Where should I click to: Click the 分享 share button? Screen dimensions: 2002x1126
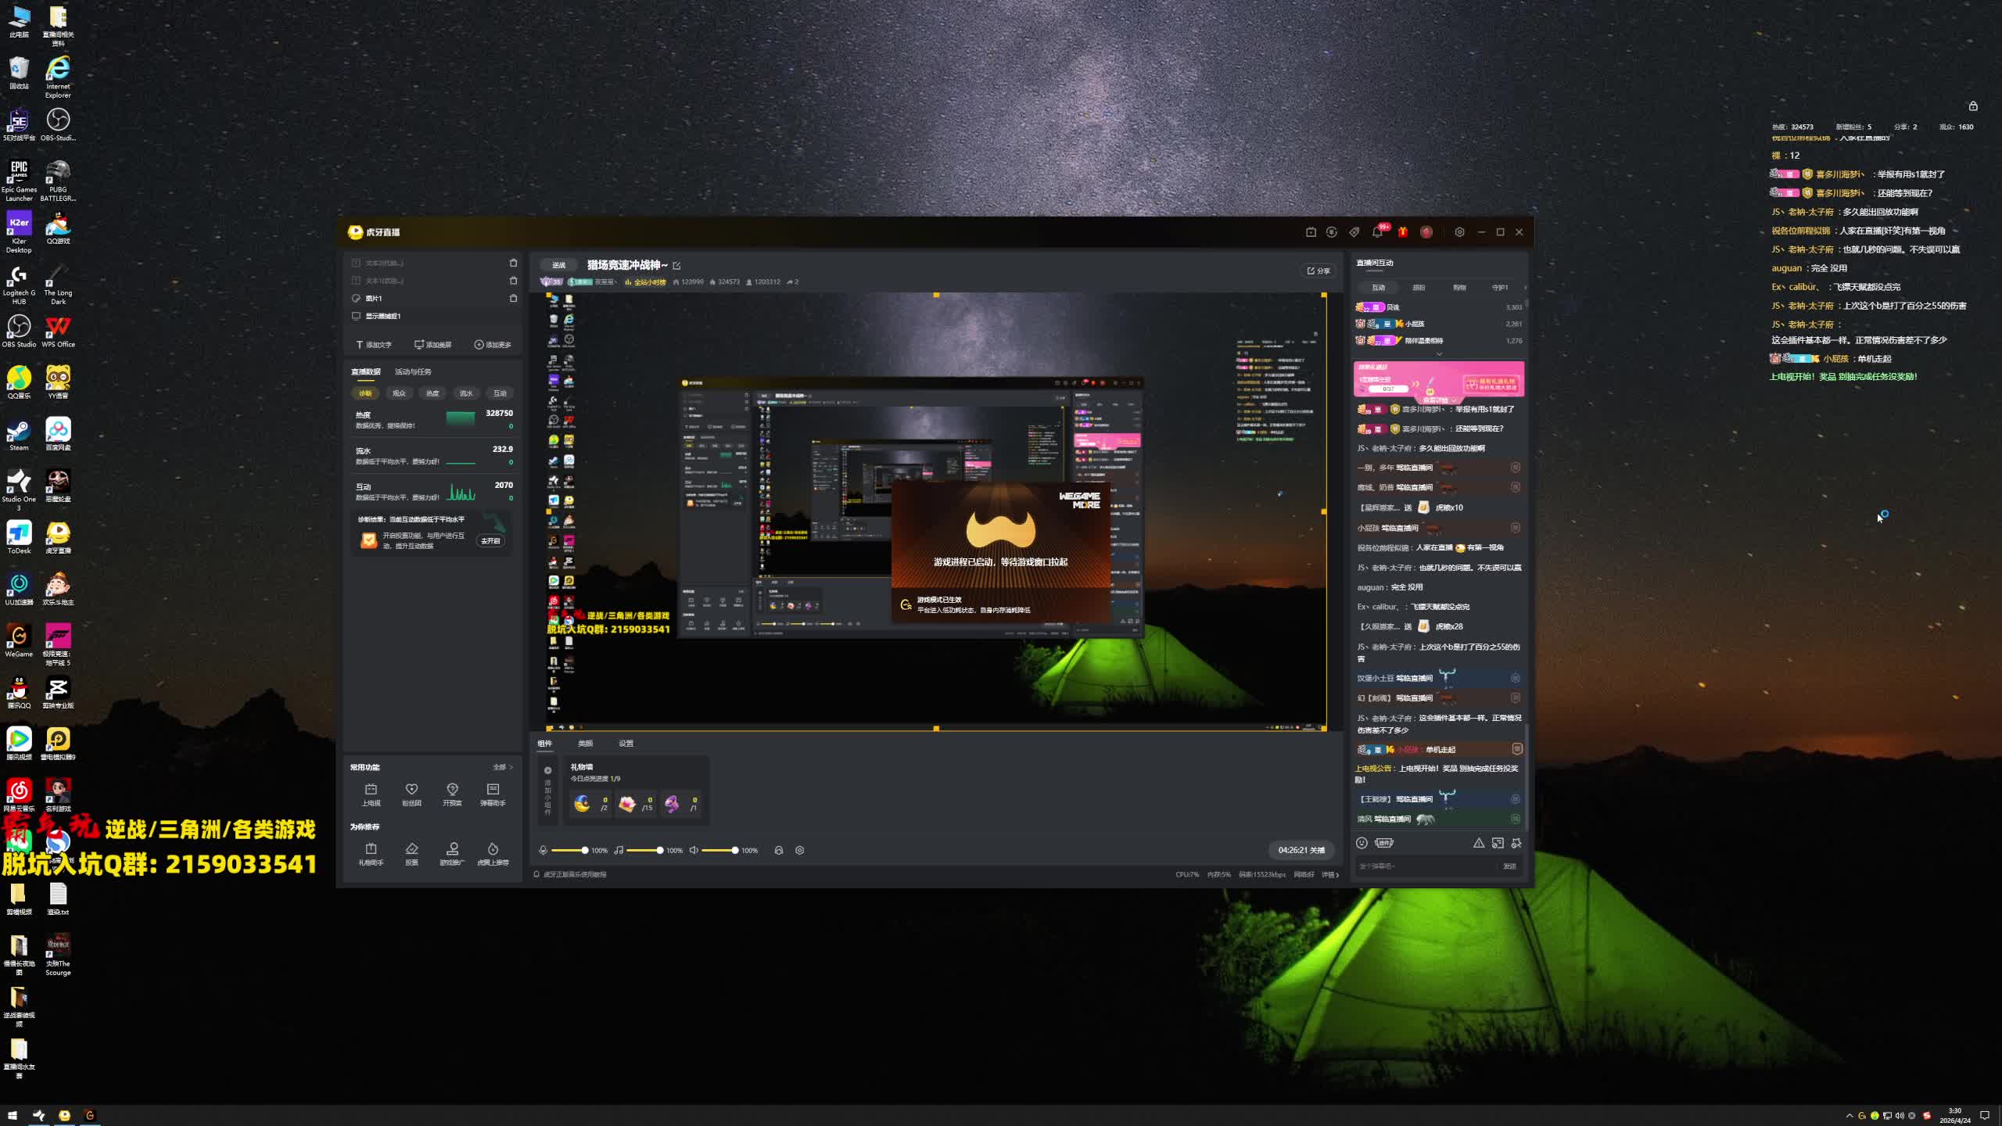[1319, 271]
